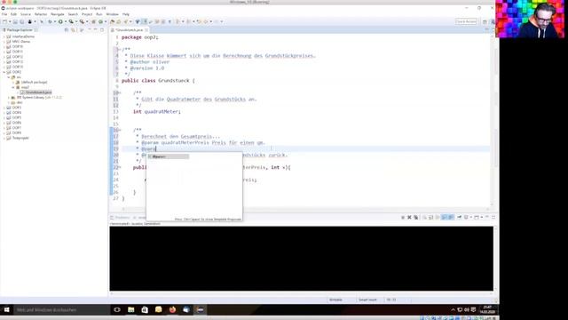568x320 pixels.
Task: Expand the (default package) node
Action: 13,83
